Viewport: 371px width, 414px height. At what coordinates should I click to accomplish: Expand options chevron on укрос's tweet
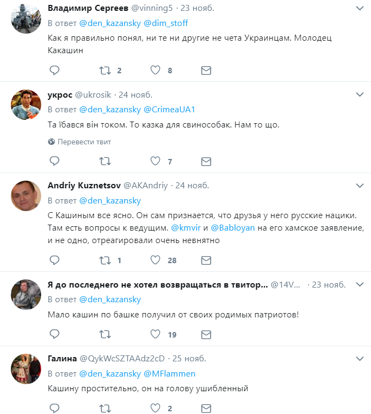point(359,94)
